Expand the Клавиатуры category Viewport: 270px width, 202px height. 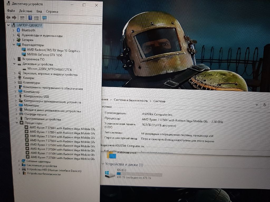(x=15, y=82)
